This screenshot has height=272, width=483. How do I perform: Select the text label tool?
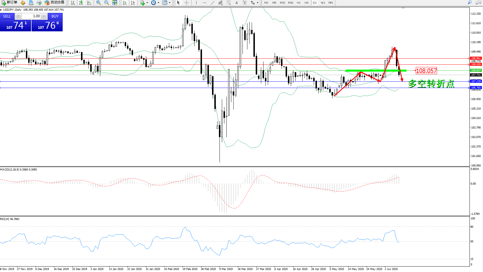(236, 3)
